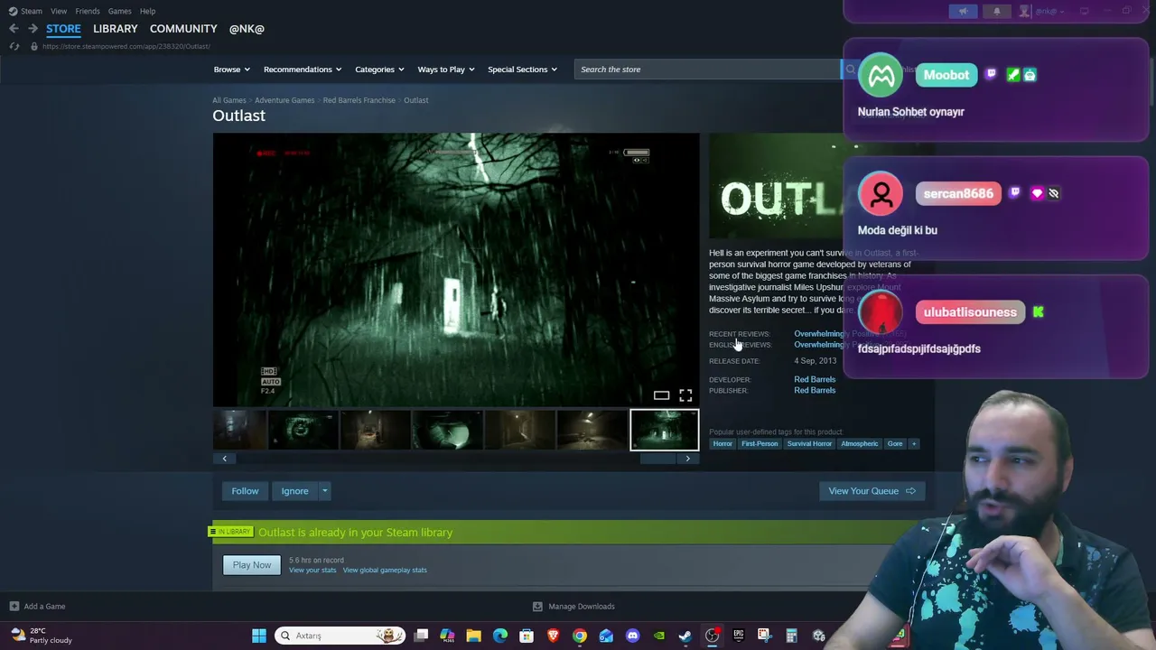1156x650 pixels.
Task: Open Calculator from taskbar
Action: (x=791, y=636)
